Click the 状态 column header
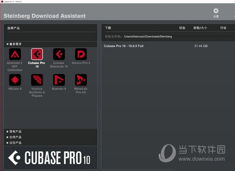235x171 pixels. click(x=182, y=28)
